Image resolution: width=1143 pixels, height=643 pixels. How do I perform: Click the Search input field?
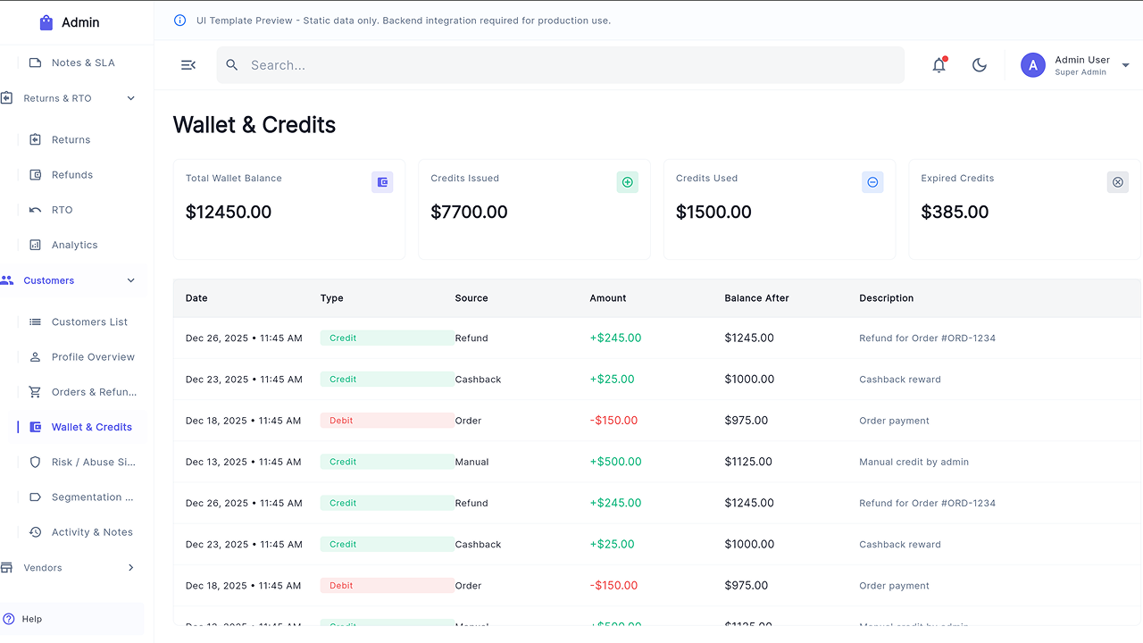pyautogui.click(x=561, y=65)
